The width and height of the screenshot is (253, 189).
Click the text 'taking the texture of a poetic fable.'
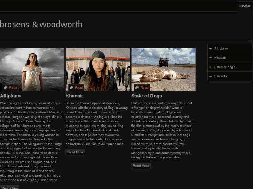(x=156, y=157)
